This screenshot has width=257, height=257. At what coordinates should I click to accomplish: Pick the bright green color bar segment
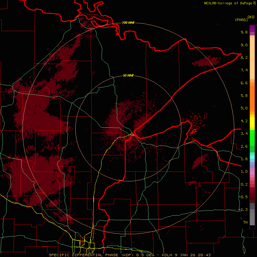point(252,138)
